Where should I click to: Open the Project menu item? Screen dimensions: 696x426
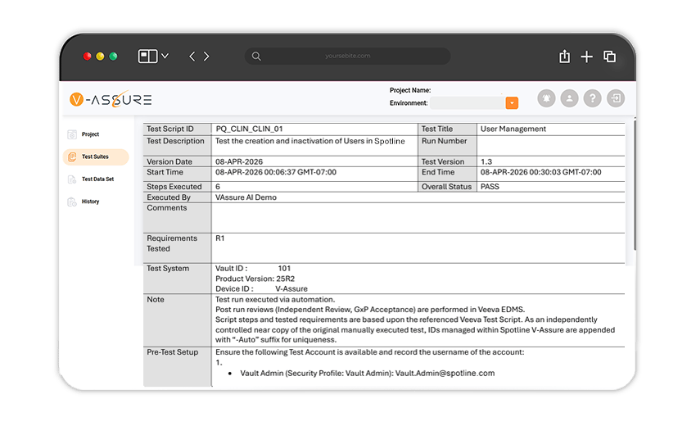[x=90, y=134]
